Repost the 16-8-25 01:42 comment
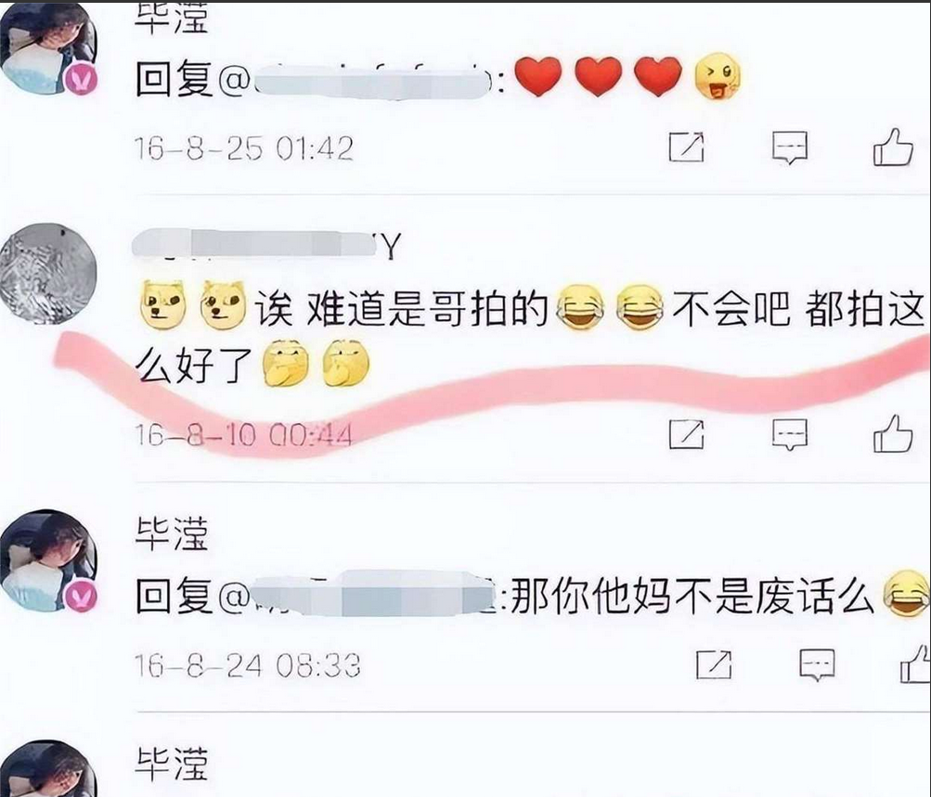This screenshot has height=797, width=931. (x=686, y=147)
